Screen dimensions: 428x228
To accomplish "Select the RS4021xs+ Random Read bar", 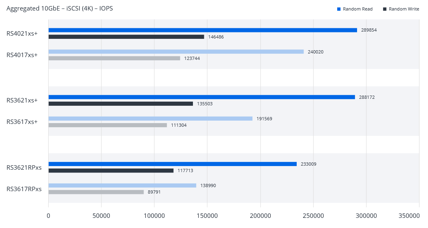I will point(203,30).
